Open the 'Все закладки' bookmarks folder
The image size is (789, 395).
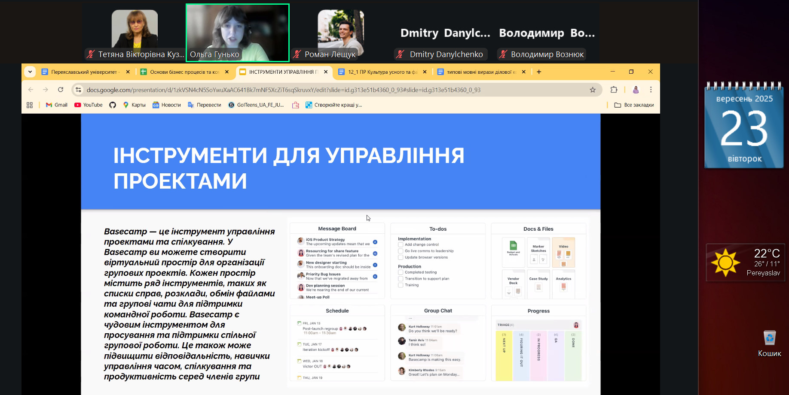[634, 105]
